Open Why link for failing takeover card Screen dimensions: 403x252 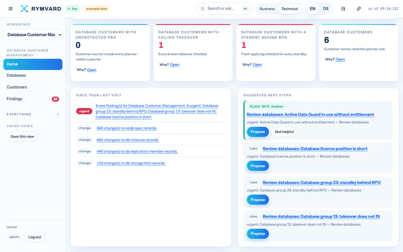(x=174, y=65)
